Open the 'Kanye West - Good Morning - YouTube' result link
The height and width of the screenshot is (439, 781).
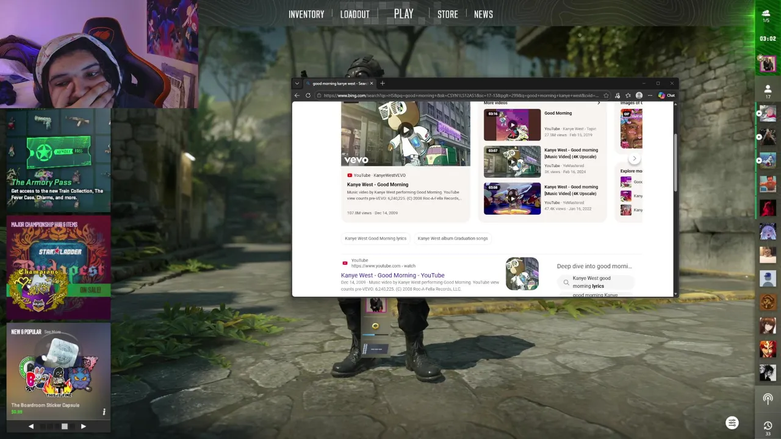click(392, 275)
